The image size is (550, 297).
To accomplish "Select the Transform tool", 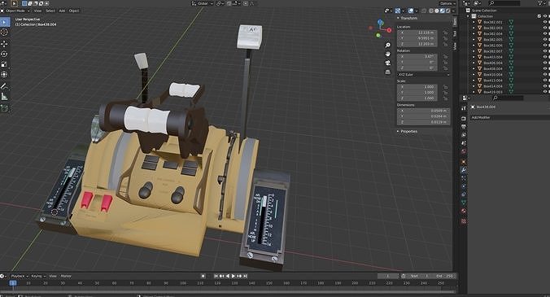I will tap(5, 74).
